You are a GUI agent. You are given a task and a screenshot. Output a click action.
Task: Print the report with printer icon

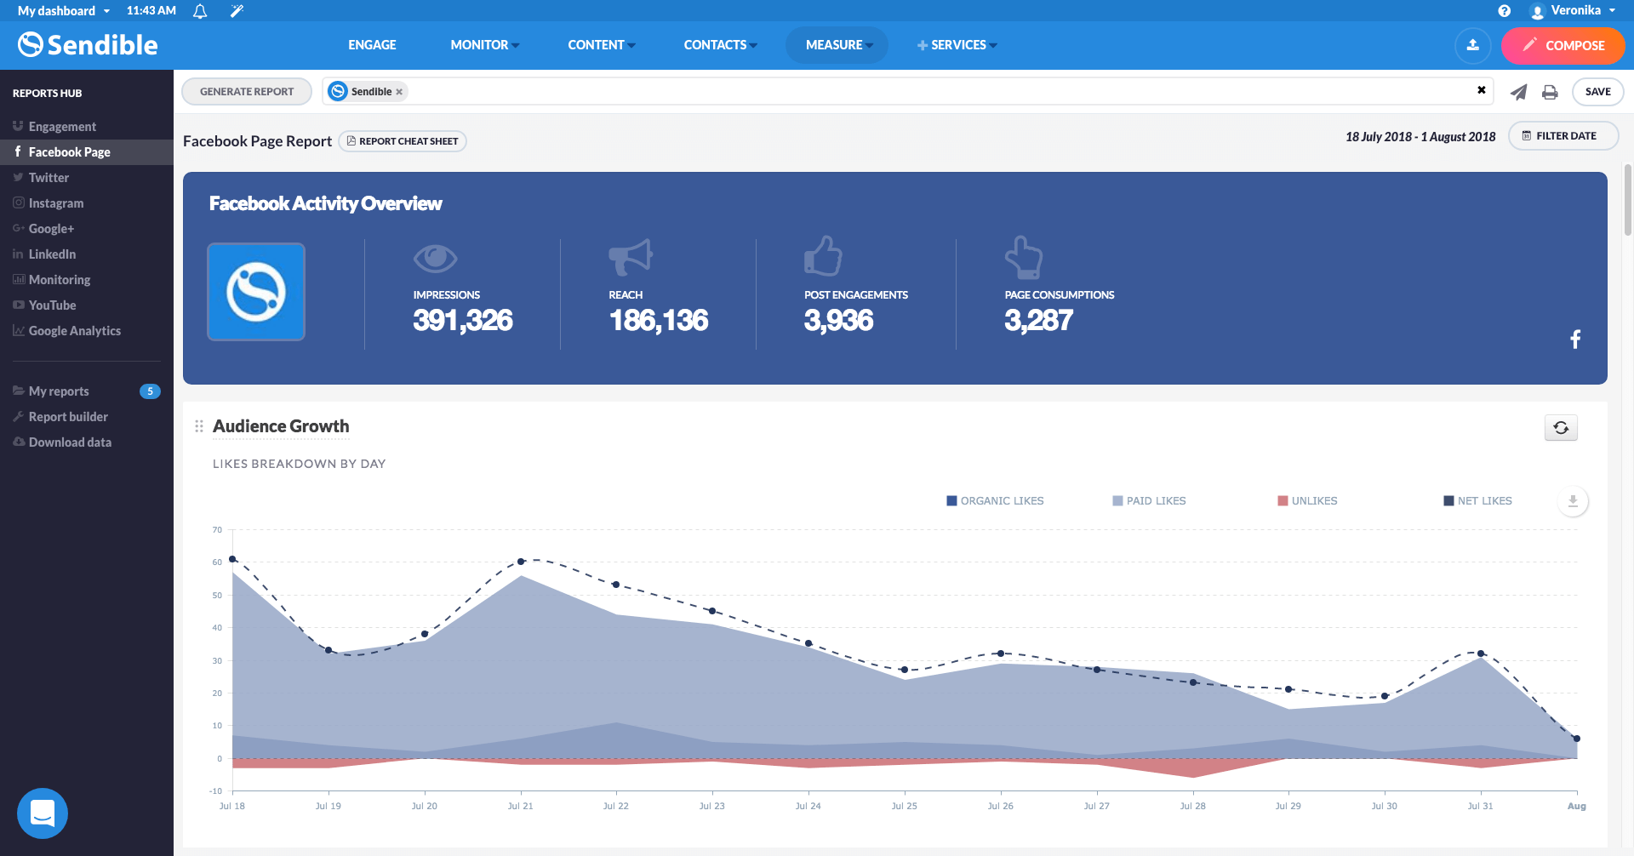[1550, 92]
